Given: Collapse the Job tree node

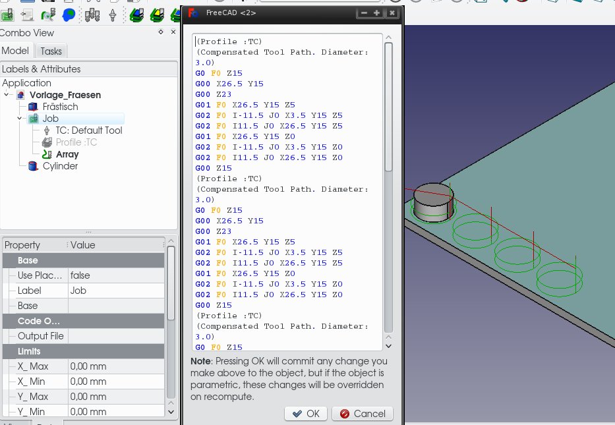Looking at the screenshot, I should pos(20,119).
